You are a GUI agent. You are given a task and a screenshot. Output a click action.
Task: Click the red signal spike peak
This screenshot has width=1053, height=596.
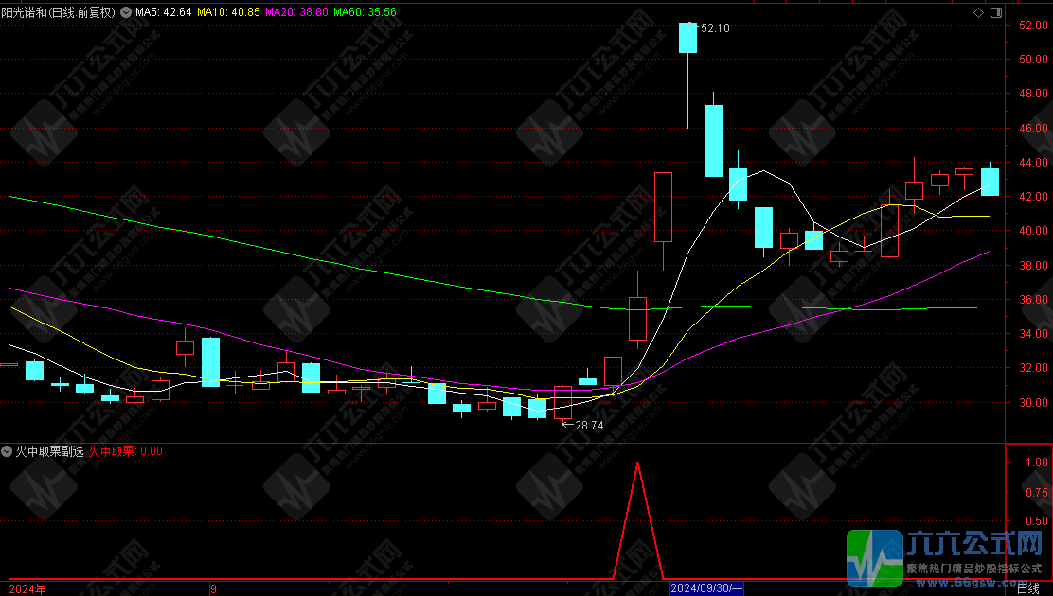pos(637,463)
